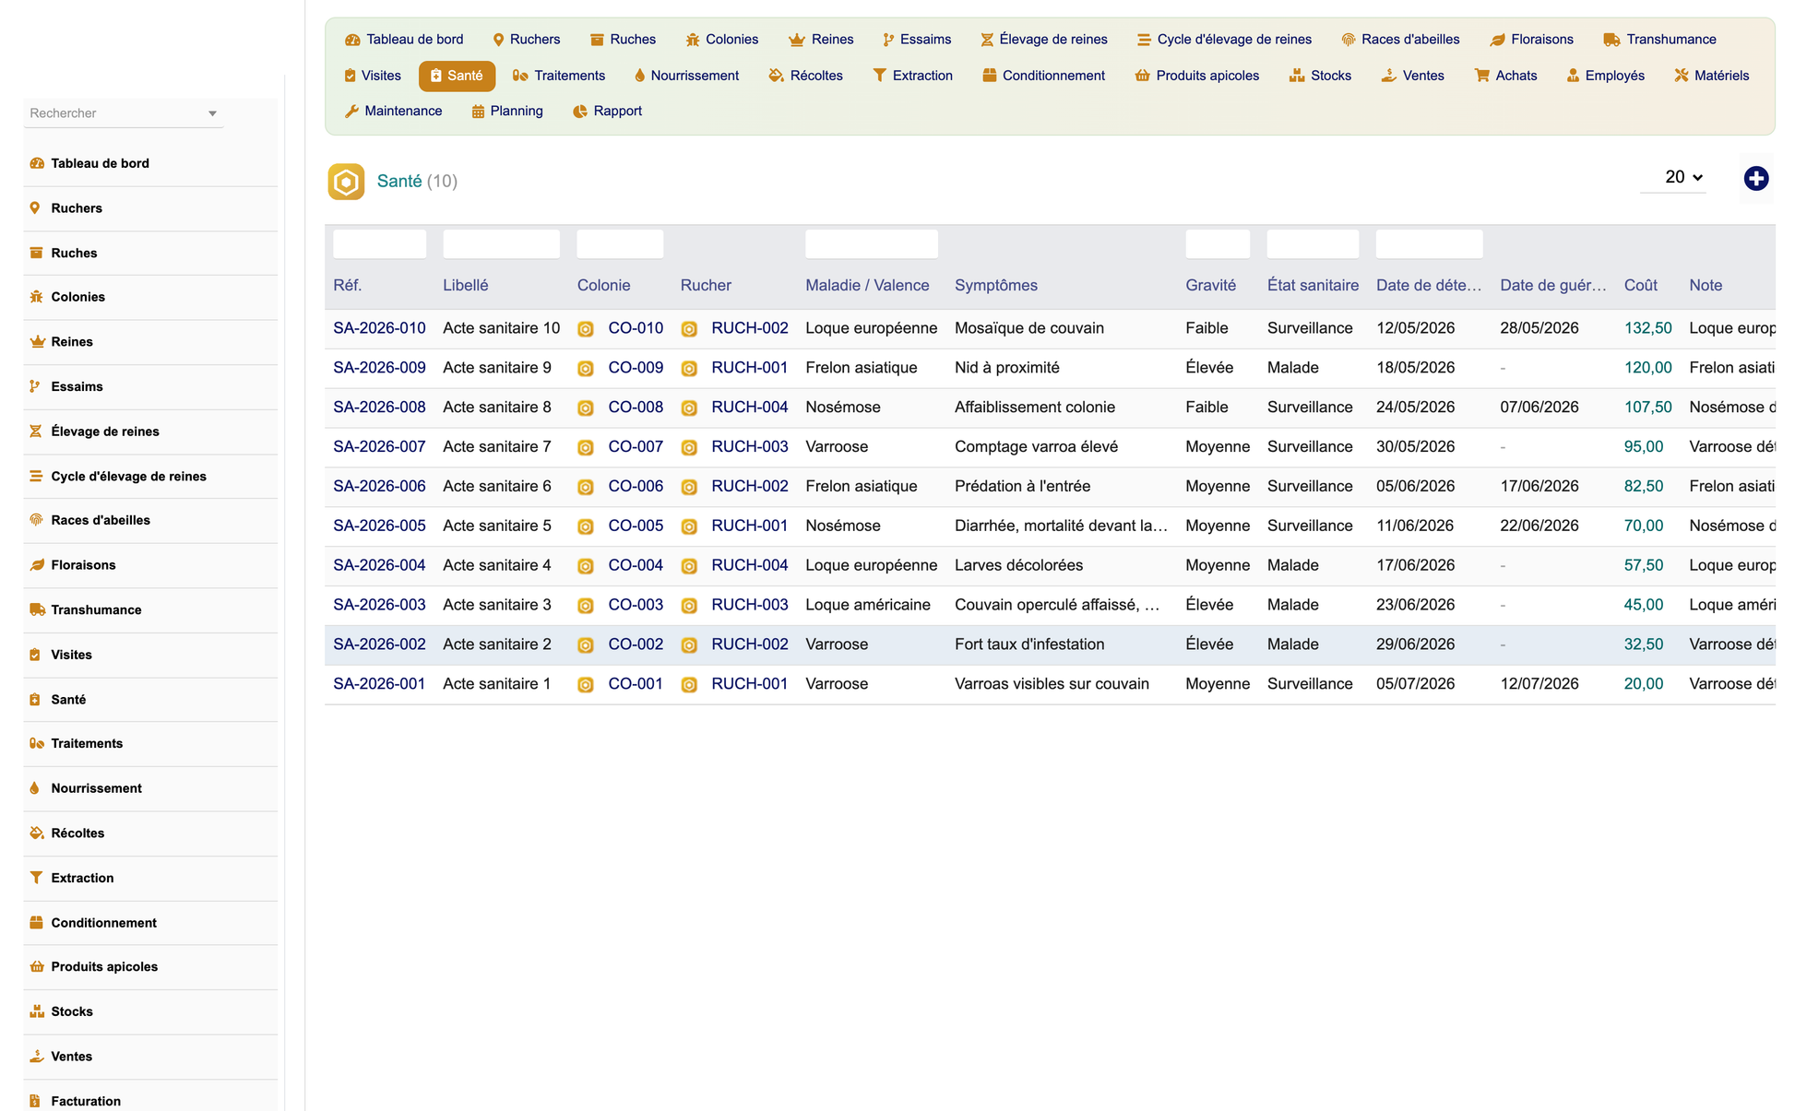The height and width of the screenshot is (1111, 1795).
Task: Expand the Rechercher search dropdown arrow
Action: [212, 113]
